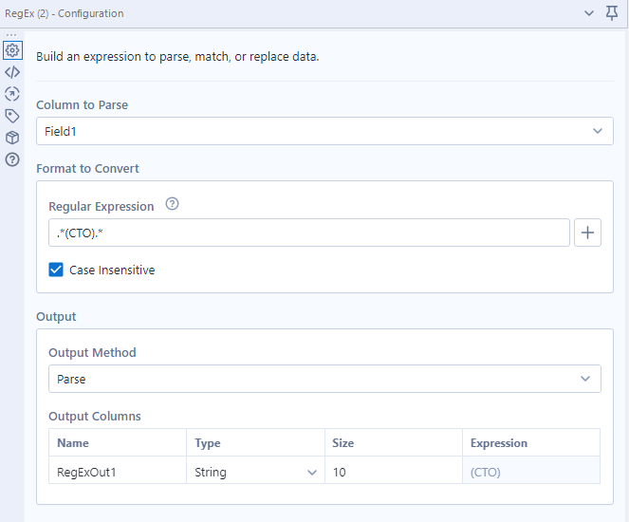Open the String type dropdown
Screen dimensions: 629x522
[x=312, y=472]
